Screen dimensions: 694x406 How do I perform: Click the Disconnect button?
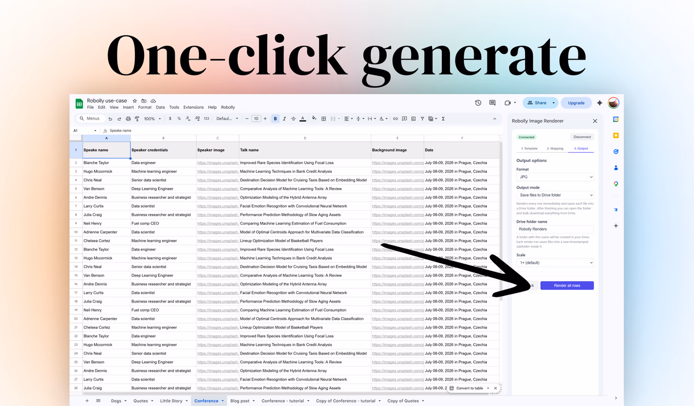click(x=582, y=137)
